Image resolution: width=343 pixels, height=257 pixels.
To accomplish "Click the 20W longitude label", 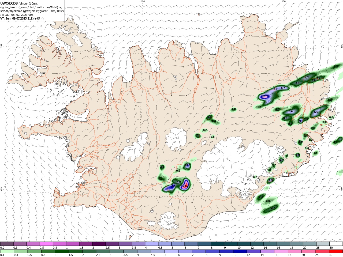I will (143, 1).
